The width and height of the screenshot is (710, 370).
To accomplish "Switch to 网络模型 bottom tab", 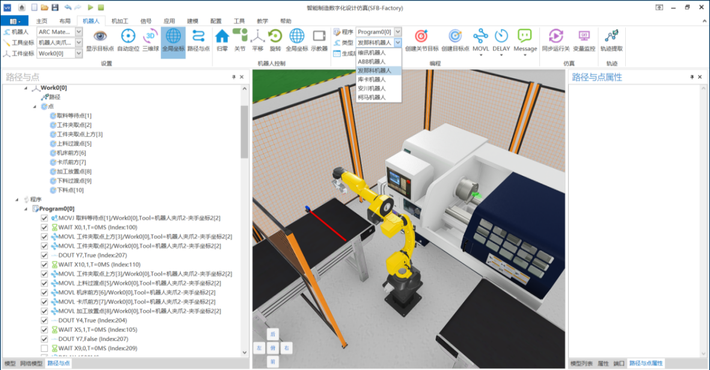I will click(x=31, y=363).
